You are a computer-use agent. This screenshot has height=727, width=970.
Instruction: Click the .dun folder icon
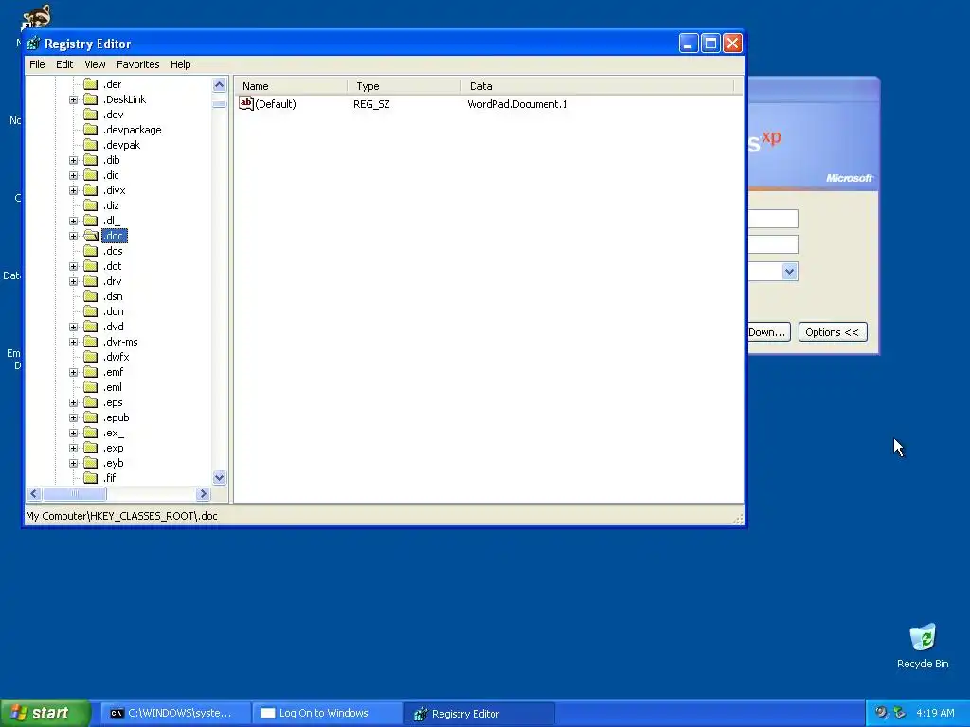[90, 311]
